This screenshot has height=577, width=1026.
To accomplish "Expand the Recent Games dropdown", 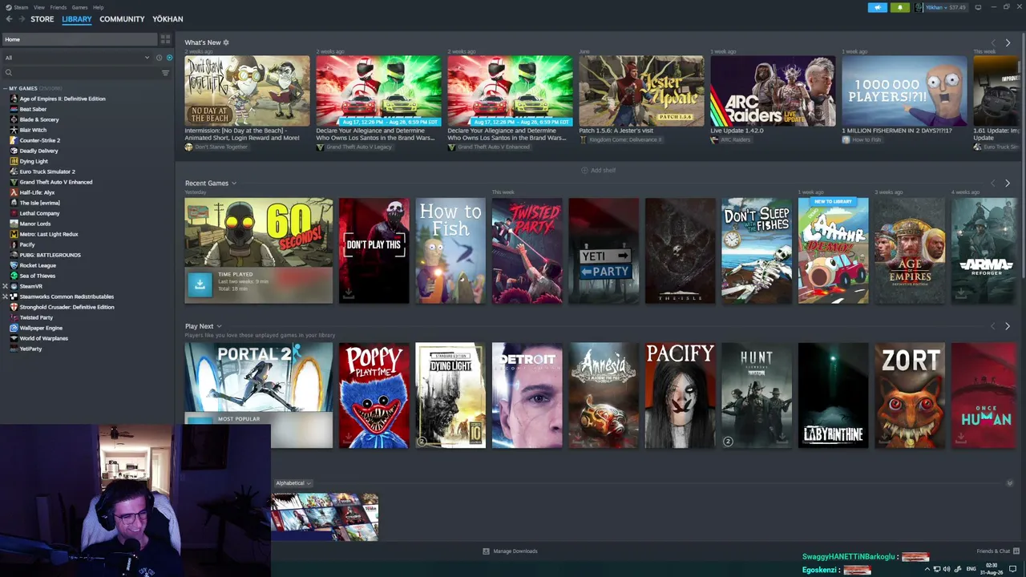I will pos(233,184).
